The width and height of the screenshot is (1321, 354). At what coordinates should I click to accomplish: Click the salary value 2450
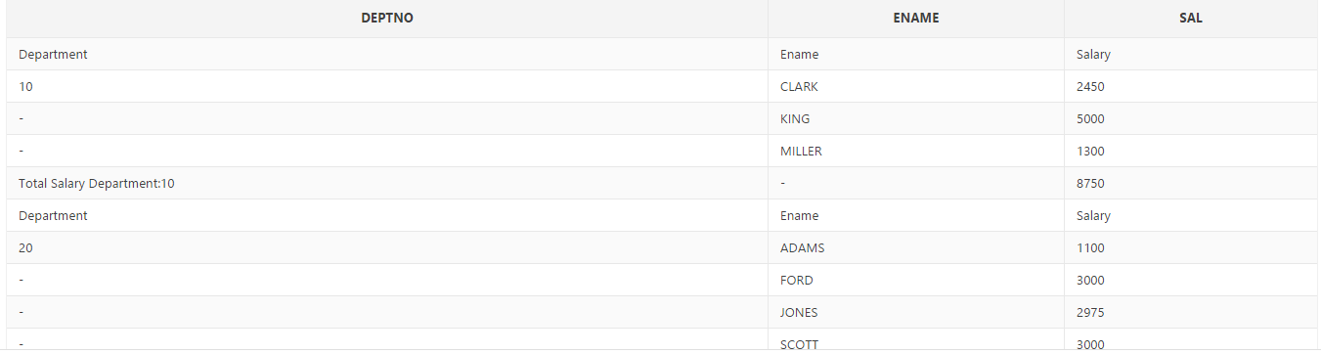pos(1190,86)
